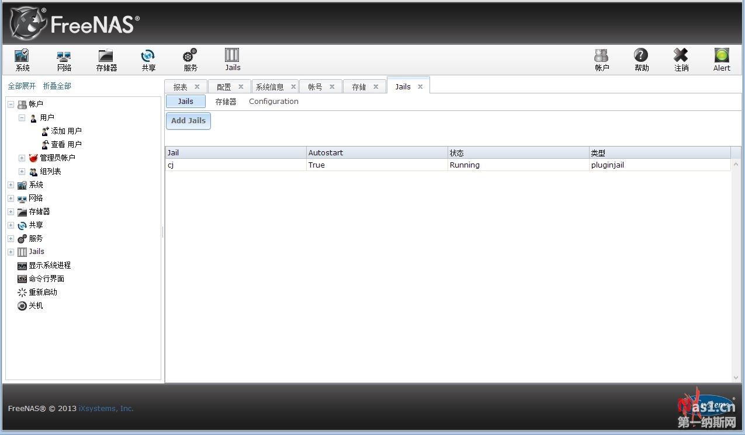Viewport: 745px width, 435px height.
Task: Click 全部展开 expand all link
Action: click(x=22, y=86)
